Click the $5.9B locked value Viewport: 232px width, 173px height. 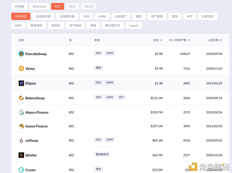(159, 54)
